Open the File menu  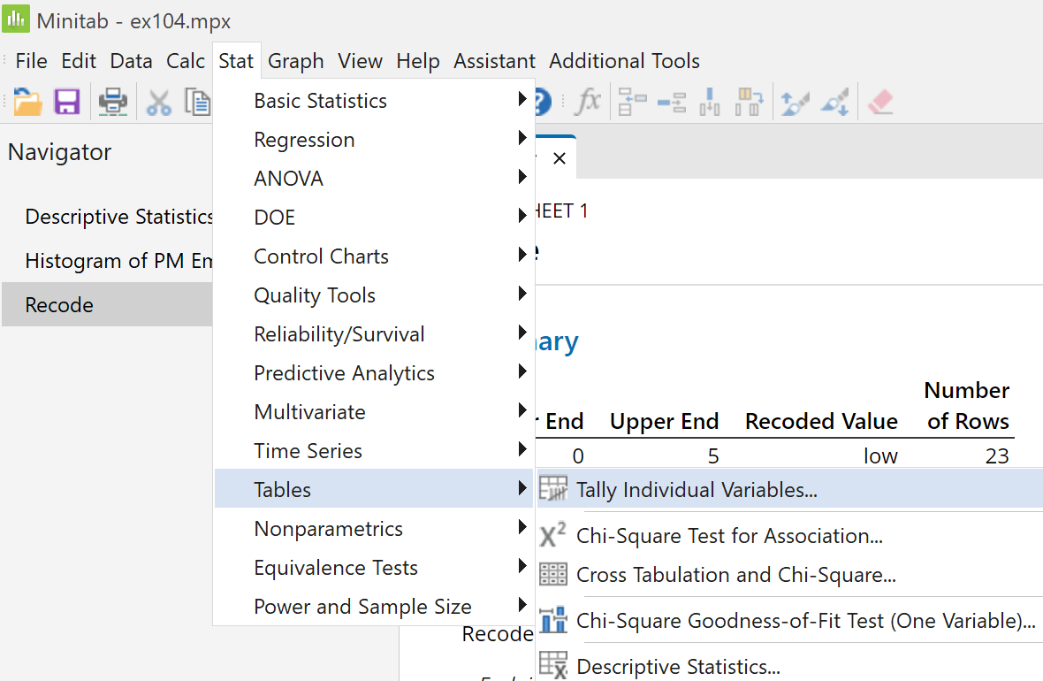[31, 61]
